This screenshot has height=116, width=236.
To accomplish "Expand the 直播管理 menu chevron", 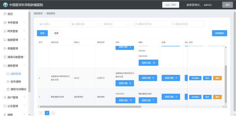I will (24, 48).
